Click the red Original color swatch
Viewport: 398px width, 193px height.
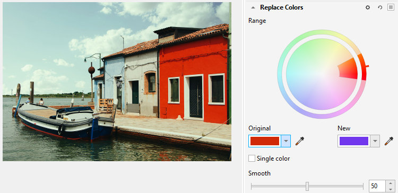point(265,141)
